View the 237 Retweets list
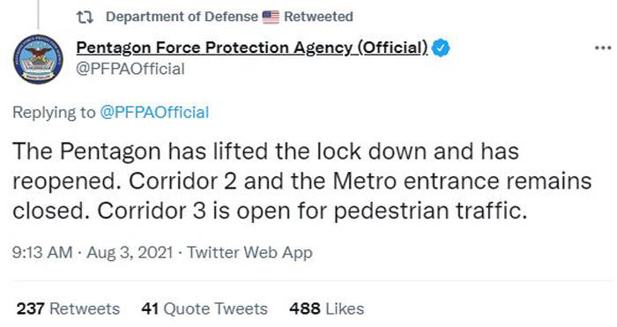This screenshot has width=617, height=327. point(68,308)
